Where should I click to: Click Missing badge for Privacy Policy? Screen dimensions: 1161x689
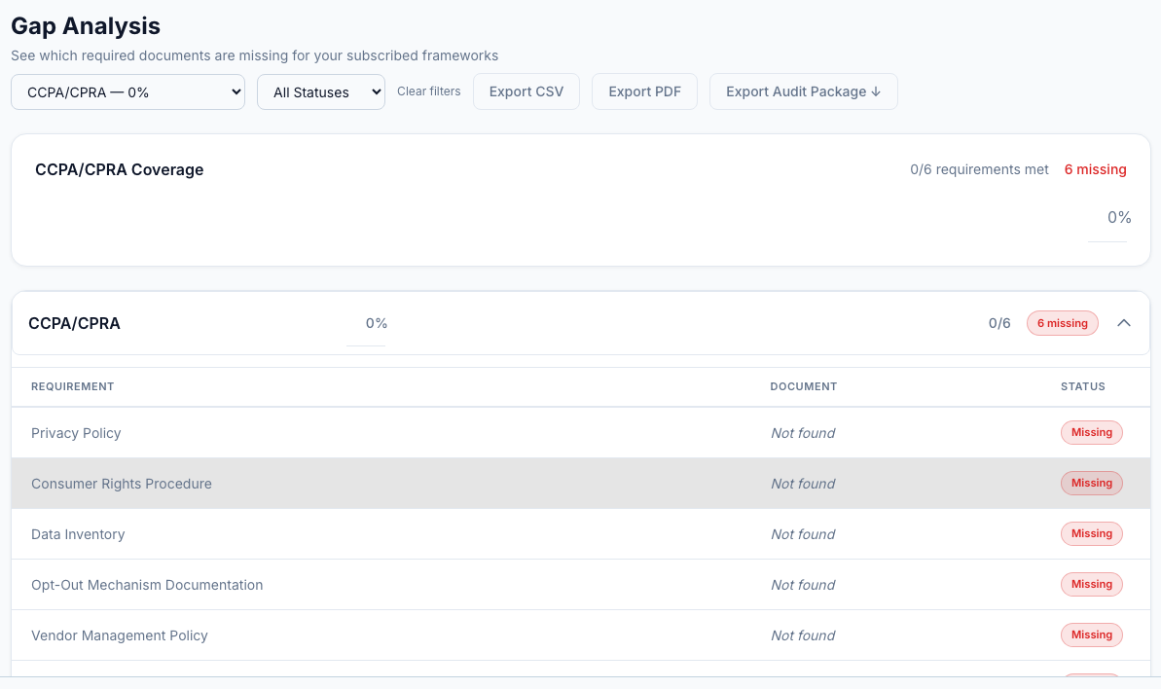pyautogui.click(x=1091, y=432)
